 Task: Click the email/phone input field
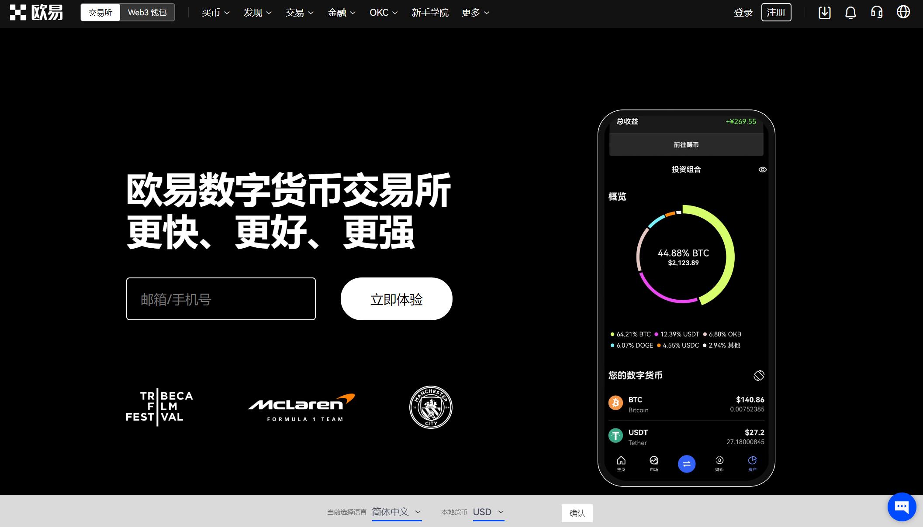coord(222,299)
